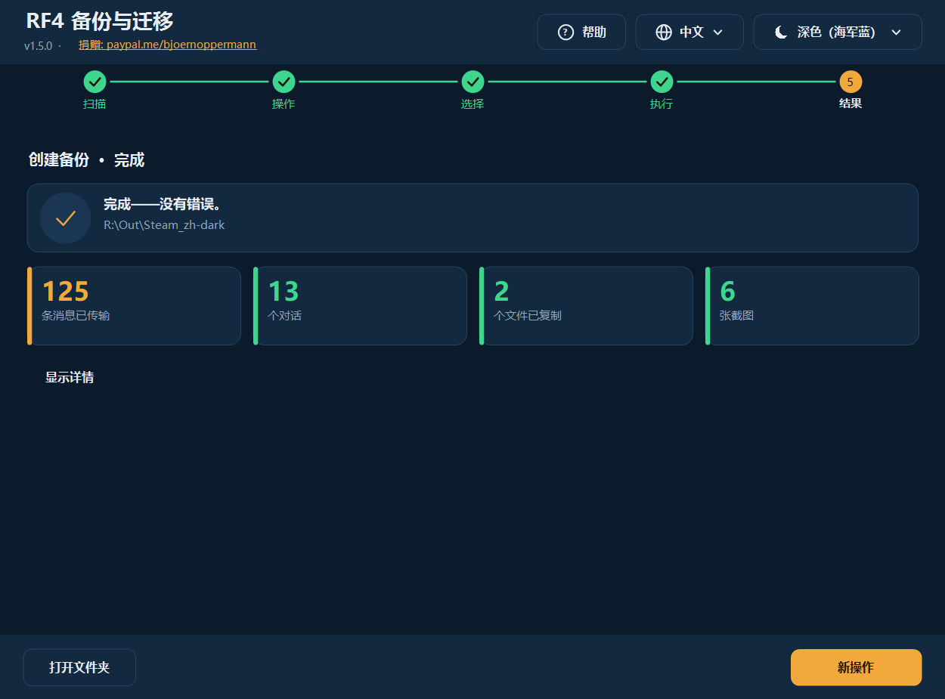This screenshot has width=945, height=699.
Task: Click the globe language icon
Action: pyautogui.click(x=664, y=32)
